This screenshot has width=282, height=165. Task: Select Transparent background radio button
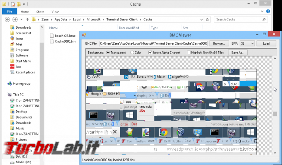[108, 53]
